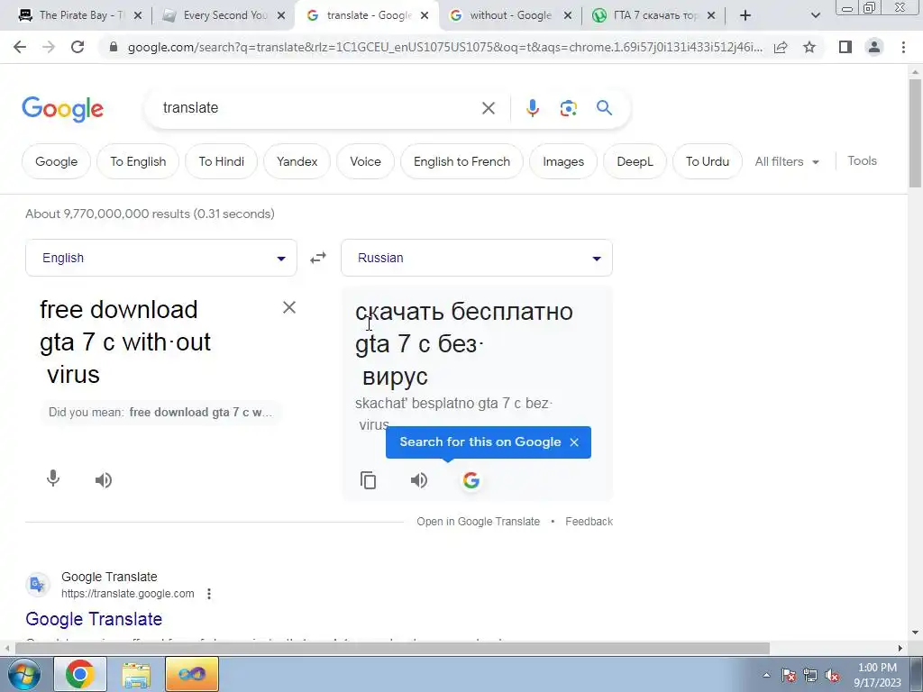Viewport: 923px width, 692px height.
Task: Click inside the Google search box
Action: pyautogui.click(x=318, y=108)
